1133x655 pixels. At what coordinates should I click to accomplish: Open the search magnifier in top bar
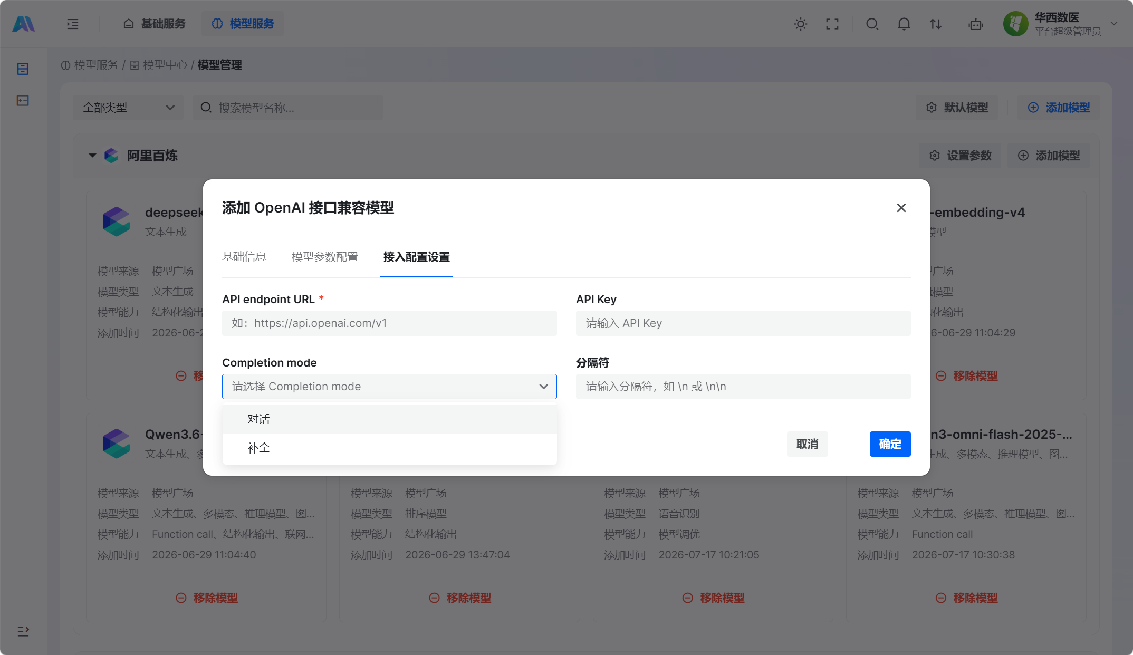click(x=872, y=24)
